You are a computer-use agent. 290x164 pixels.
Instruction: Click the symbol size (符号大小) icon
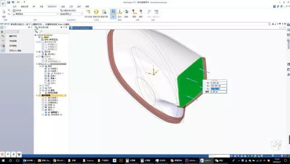3,50
